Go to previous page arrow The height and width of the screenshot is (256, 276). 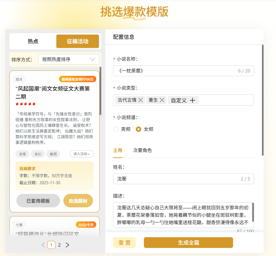[x=43, y=245]
